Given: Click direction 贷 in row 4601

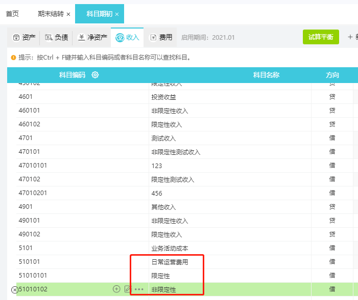Looking at the screenshot, I should pyautogui.click(x=332, y=97).
